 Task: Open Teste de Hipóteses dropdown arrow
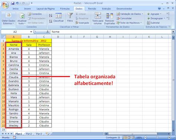pyautogui.click(x=141, y=23)
